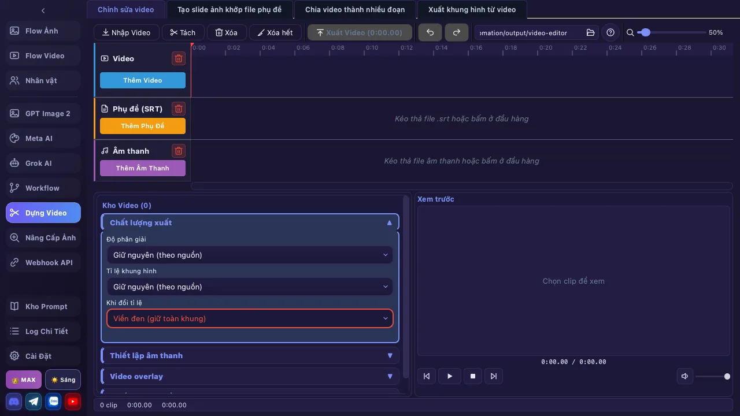Switch to Chia video thành nhiều đoạn tab
The height and width of the screenshot is (416, 740).
pos(355,10)
